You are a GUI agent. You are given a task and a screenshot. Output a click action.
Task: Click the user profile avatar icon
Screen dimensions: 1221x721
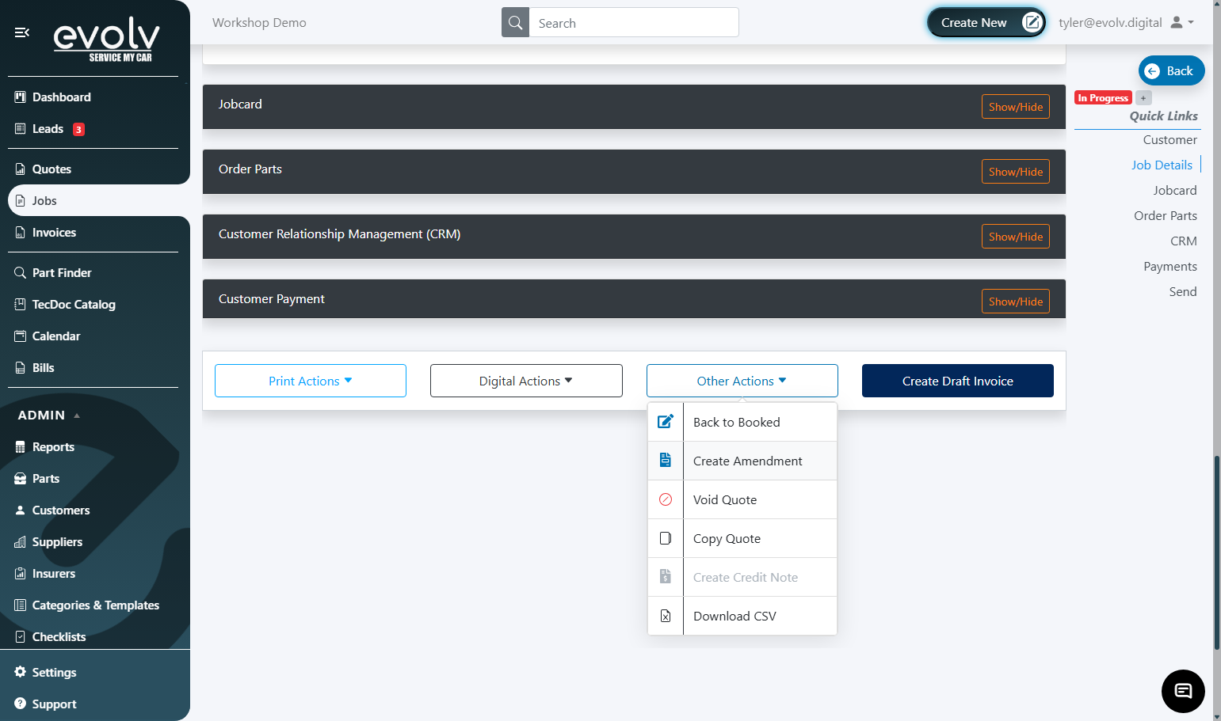pyautogui.click(x=1177, y=22)
